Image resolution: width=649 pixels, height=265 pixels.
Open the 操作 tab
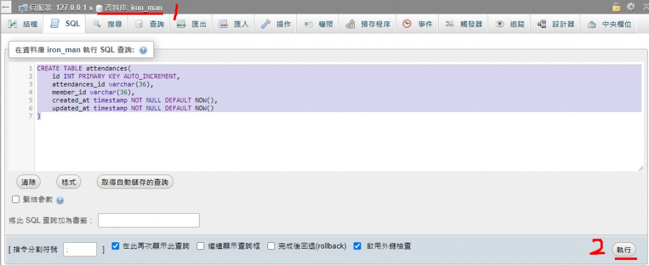275,25
